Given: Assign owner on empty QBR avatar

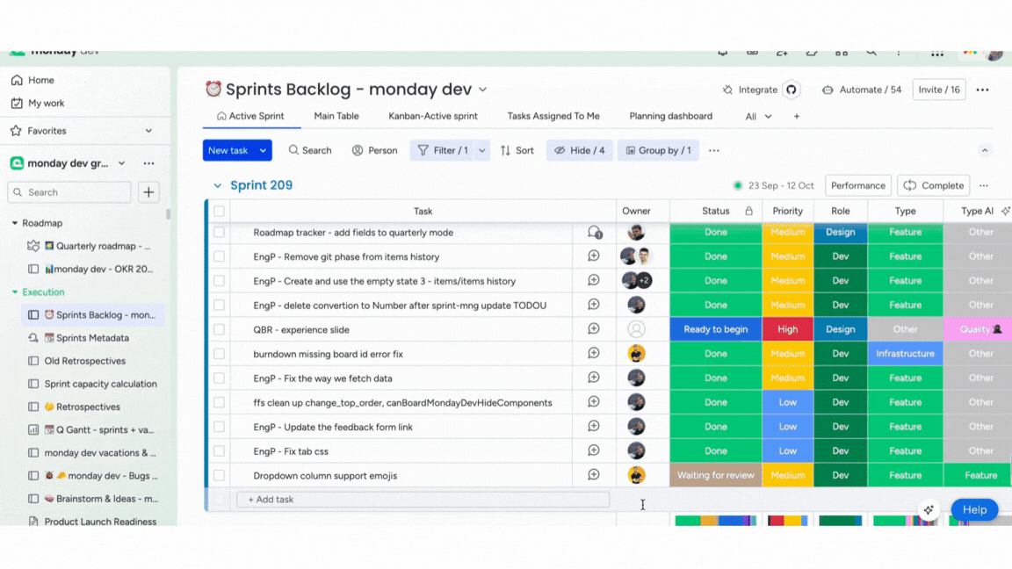Looking at the screenshot, I should pos(636,329).
